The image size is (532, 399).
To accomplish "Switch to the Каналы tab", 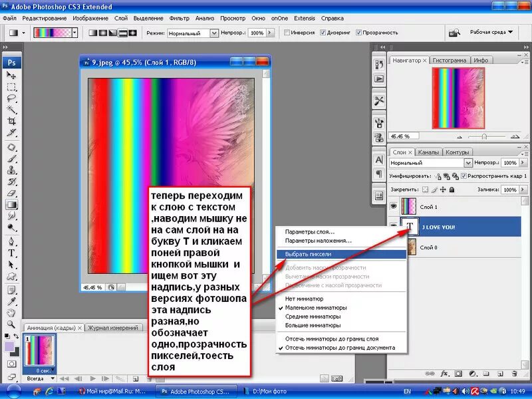I will pos(428,152).
